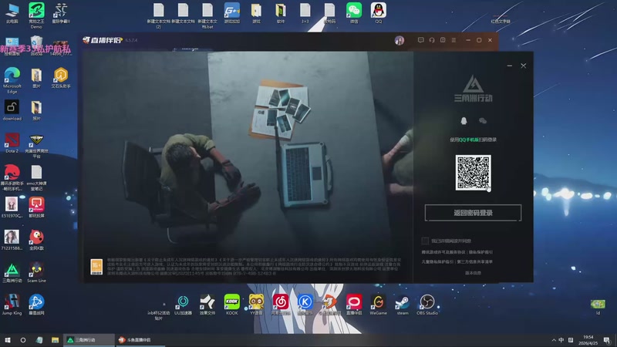This screenshot has width=617, height=347.
Task: Launch Jump King desktop shortcut
Action: [x=12, y=305]
